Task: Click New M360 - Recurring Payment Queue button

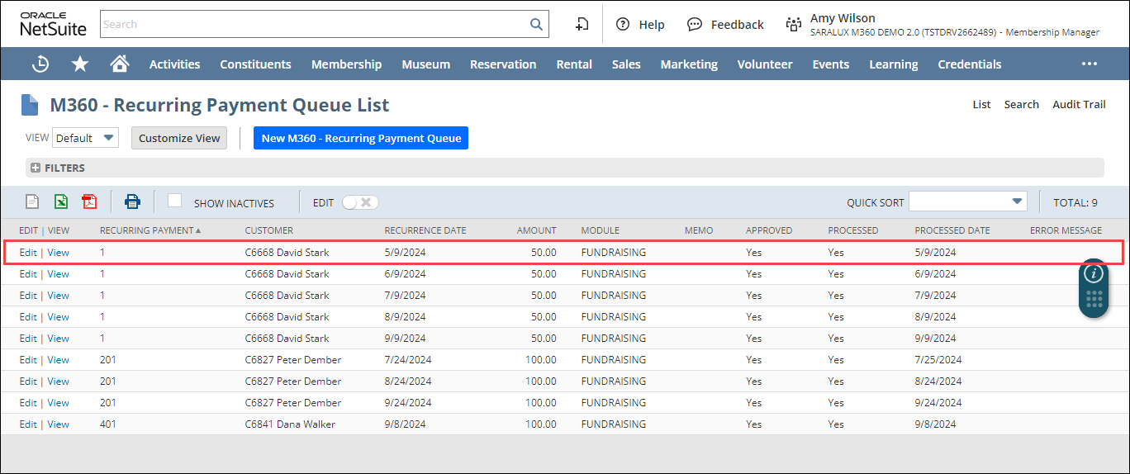Action: (x=361, y=138)
